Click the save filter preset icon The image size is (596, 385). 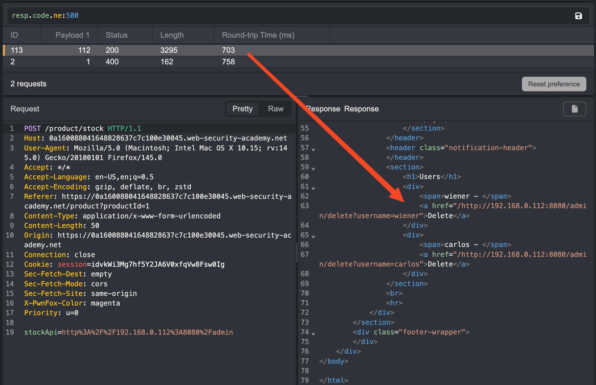pyautogui.click(x=578, y=16)
